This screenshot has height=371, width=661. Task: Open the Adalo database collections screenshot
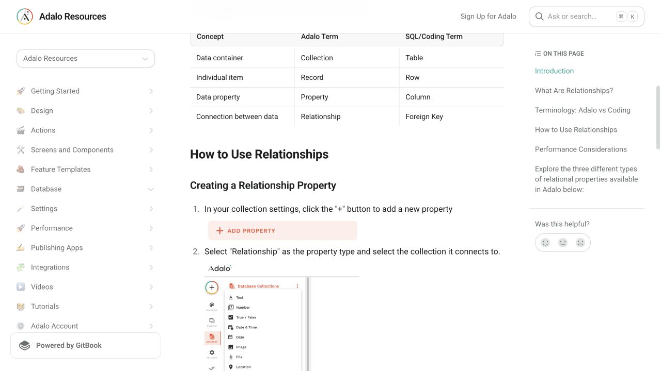[x=282, y=317]
